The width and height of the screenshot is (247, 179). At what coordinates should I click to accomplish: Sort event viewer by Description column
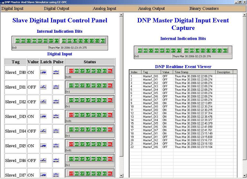[x=224, y=72]
